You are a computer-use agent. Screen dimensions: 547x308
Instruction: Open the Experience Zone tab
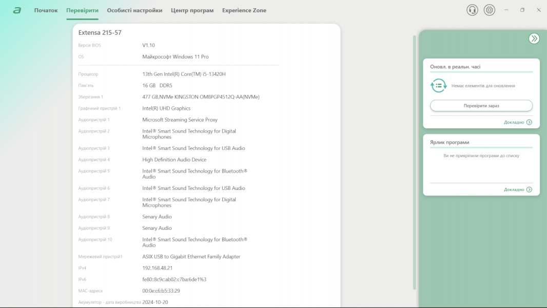244,10
